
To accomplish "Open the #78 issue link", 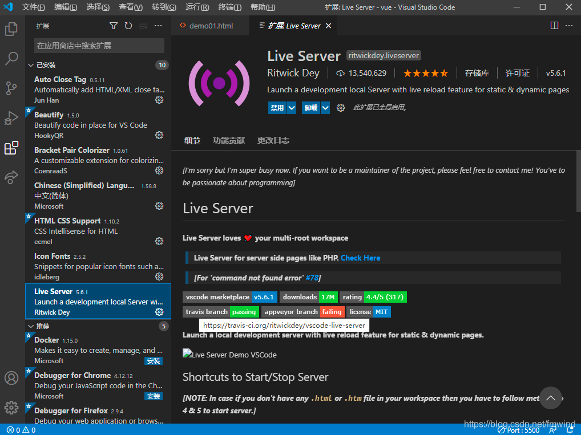I will (x=312, y=278).
